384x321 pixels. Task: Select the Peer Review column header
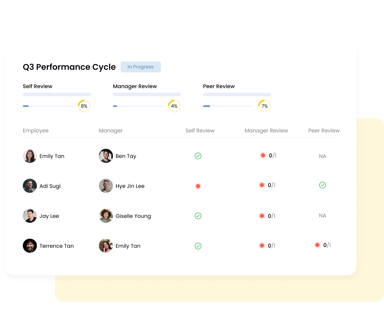[324, 131]
